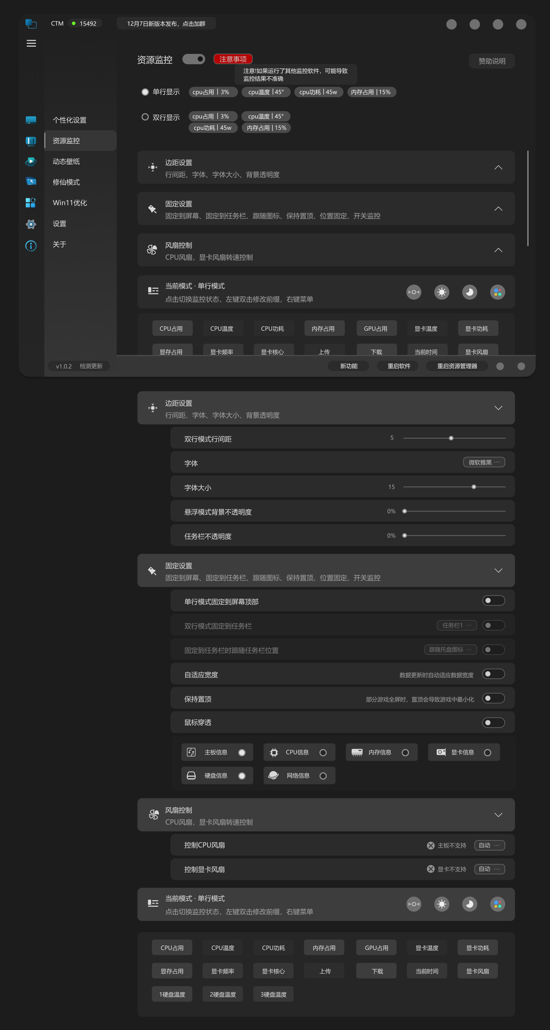The width and height of the screenshot is (550, 1030).
Task: Open the 控制CPU风扇 自动 dropdown
Action: point(489,845)
